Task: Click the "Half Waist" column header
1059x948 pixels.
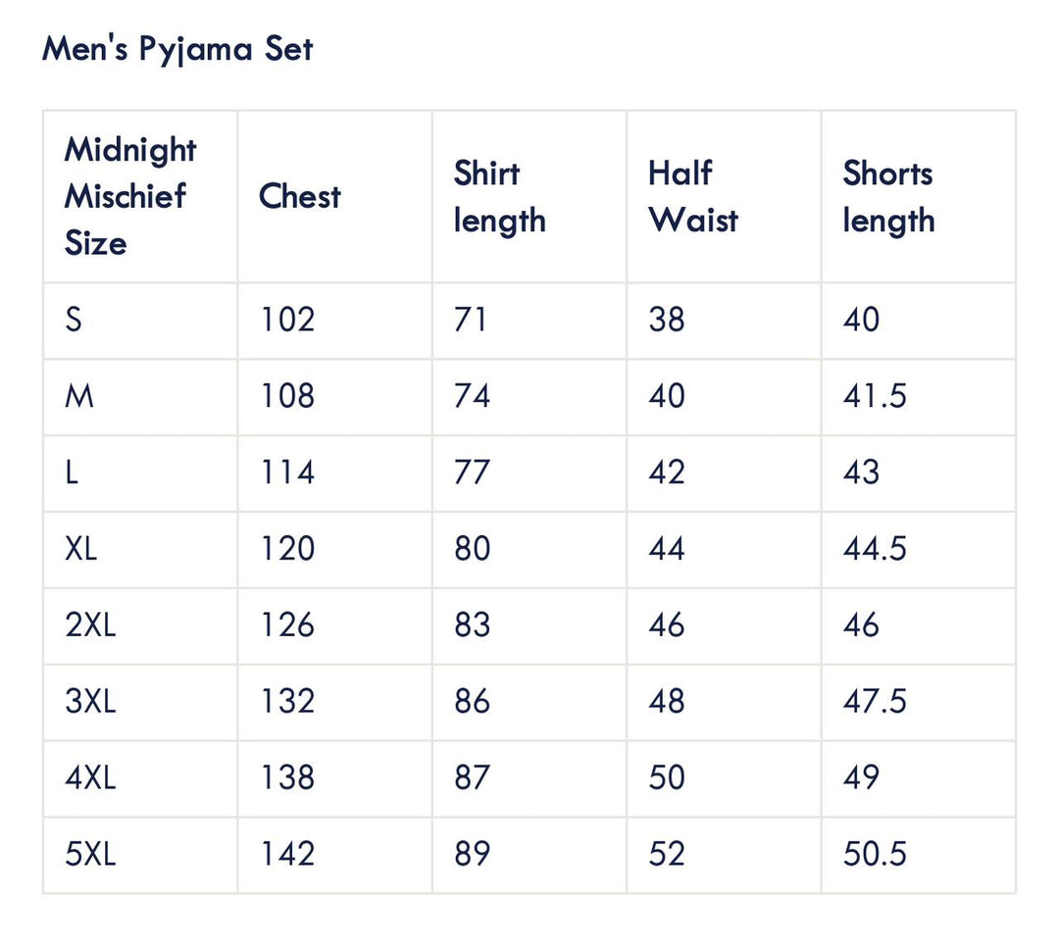Action: (x=692, y=196)
